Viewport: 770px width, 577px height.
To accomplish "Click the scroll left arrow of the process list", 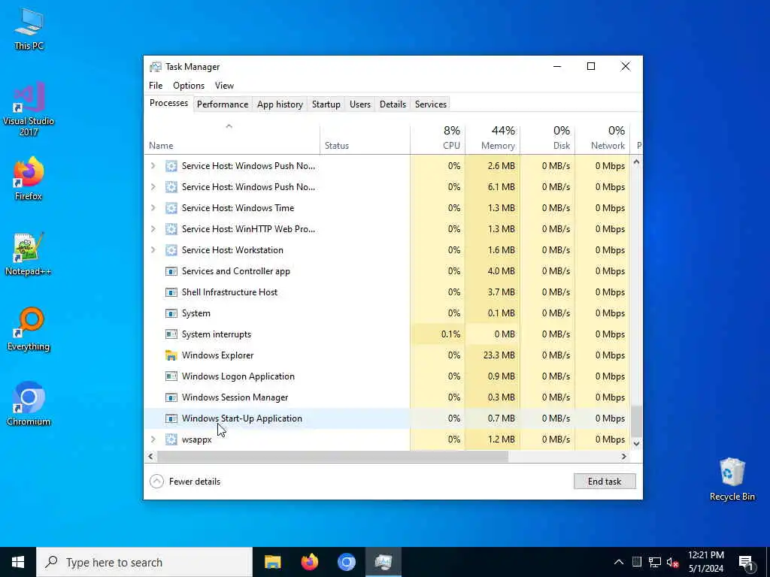I will pyautogui.click(x=150, y=456).
